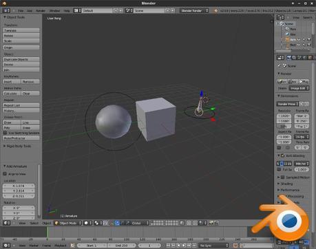Open the Render Presets dropdown

point(288,104)
